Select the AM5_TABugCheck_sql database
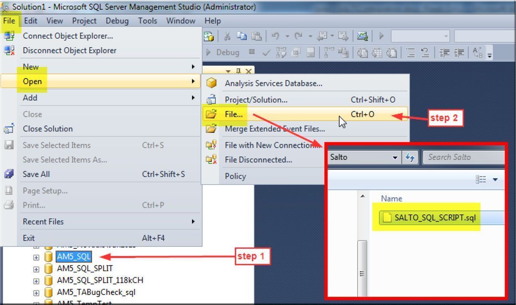The height and width of the screenshot is (305, 516). coord(96,292)
